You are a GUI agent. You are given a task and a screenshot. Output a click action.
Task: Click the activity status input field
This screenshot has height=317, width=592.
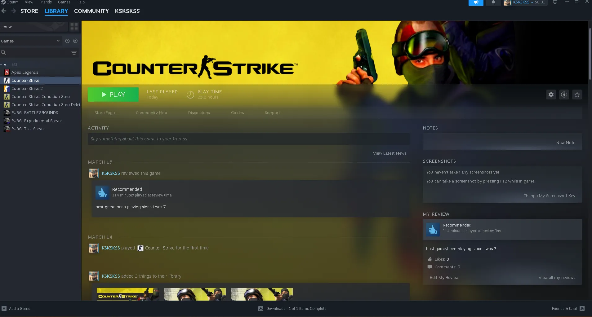(248, 139)
